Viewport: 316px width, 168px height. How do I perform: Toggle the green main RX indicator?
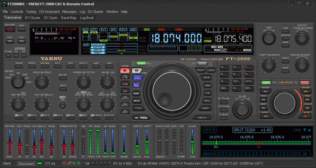pos(141,63)
